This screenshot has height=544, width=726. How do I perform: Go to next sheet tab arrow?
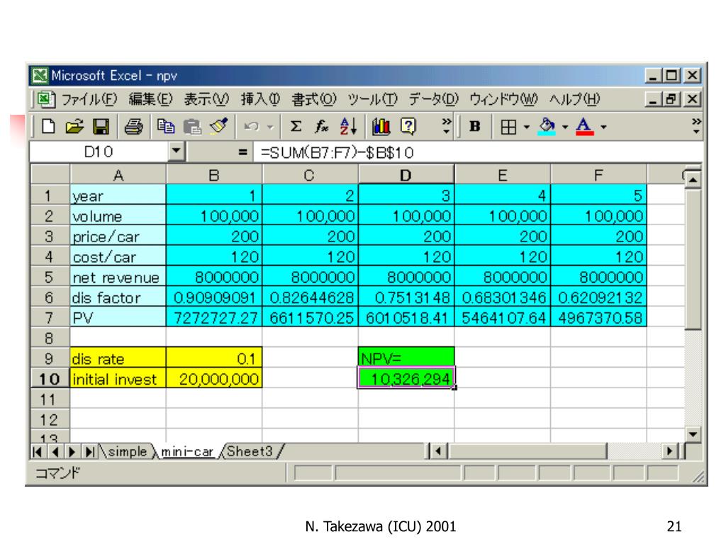(x=72, y=451)
